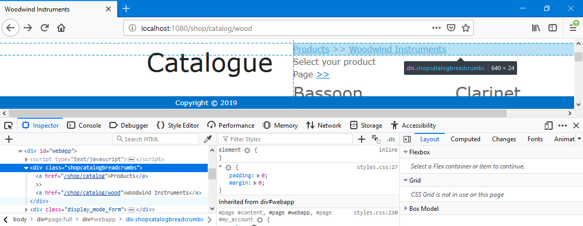The width and height of the screenshot is (583, 226).
Task: Open the Performance tab
Action: [231, 126]
